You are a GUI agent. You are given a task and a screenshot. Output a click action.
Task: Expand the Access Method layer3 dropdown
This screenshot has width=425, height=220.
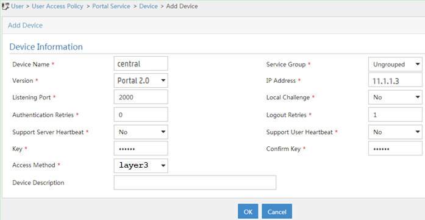tap(141, 166)
